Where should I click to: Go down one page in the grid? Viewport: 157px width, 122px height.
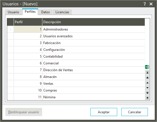click(147, 93)
